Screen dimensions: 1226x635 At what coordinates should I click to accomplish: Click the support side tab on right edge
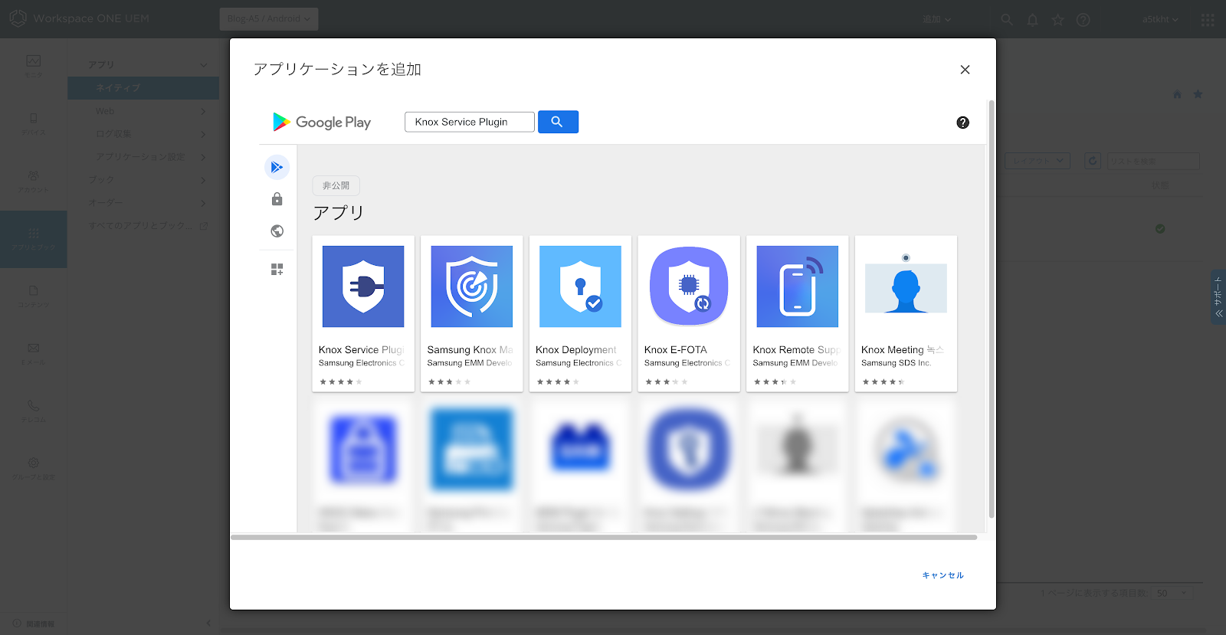(1218, 296)
